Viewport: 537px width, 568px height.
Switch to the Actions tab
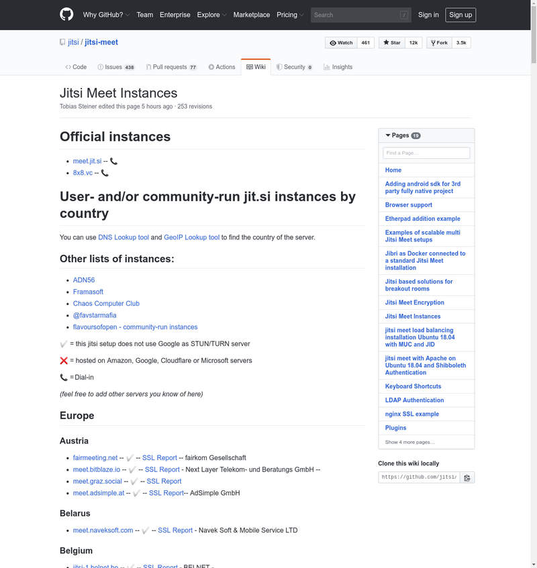tap(222, 67)
